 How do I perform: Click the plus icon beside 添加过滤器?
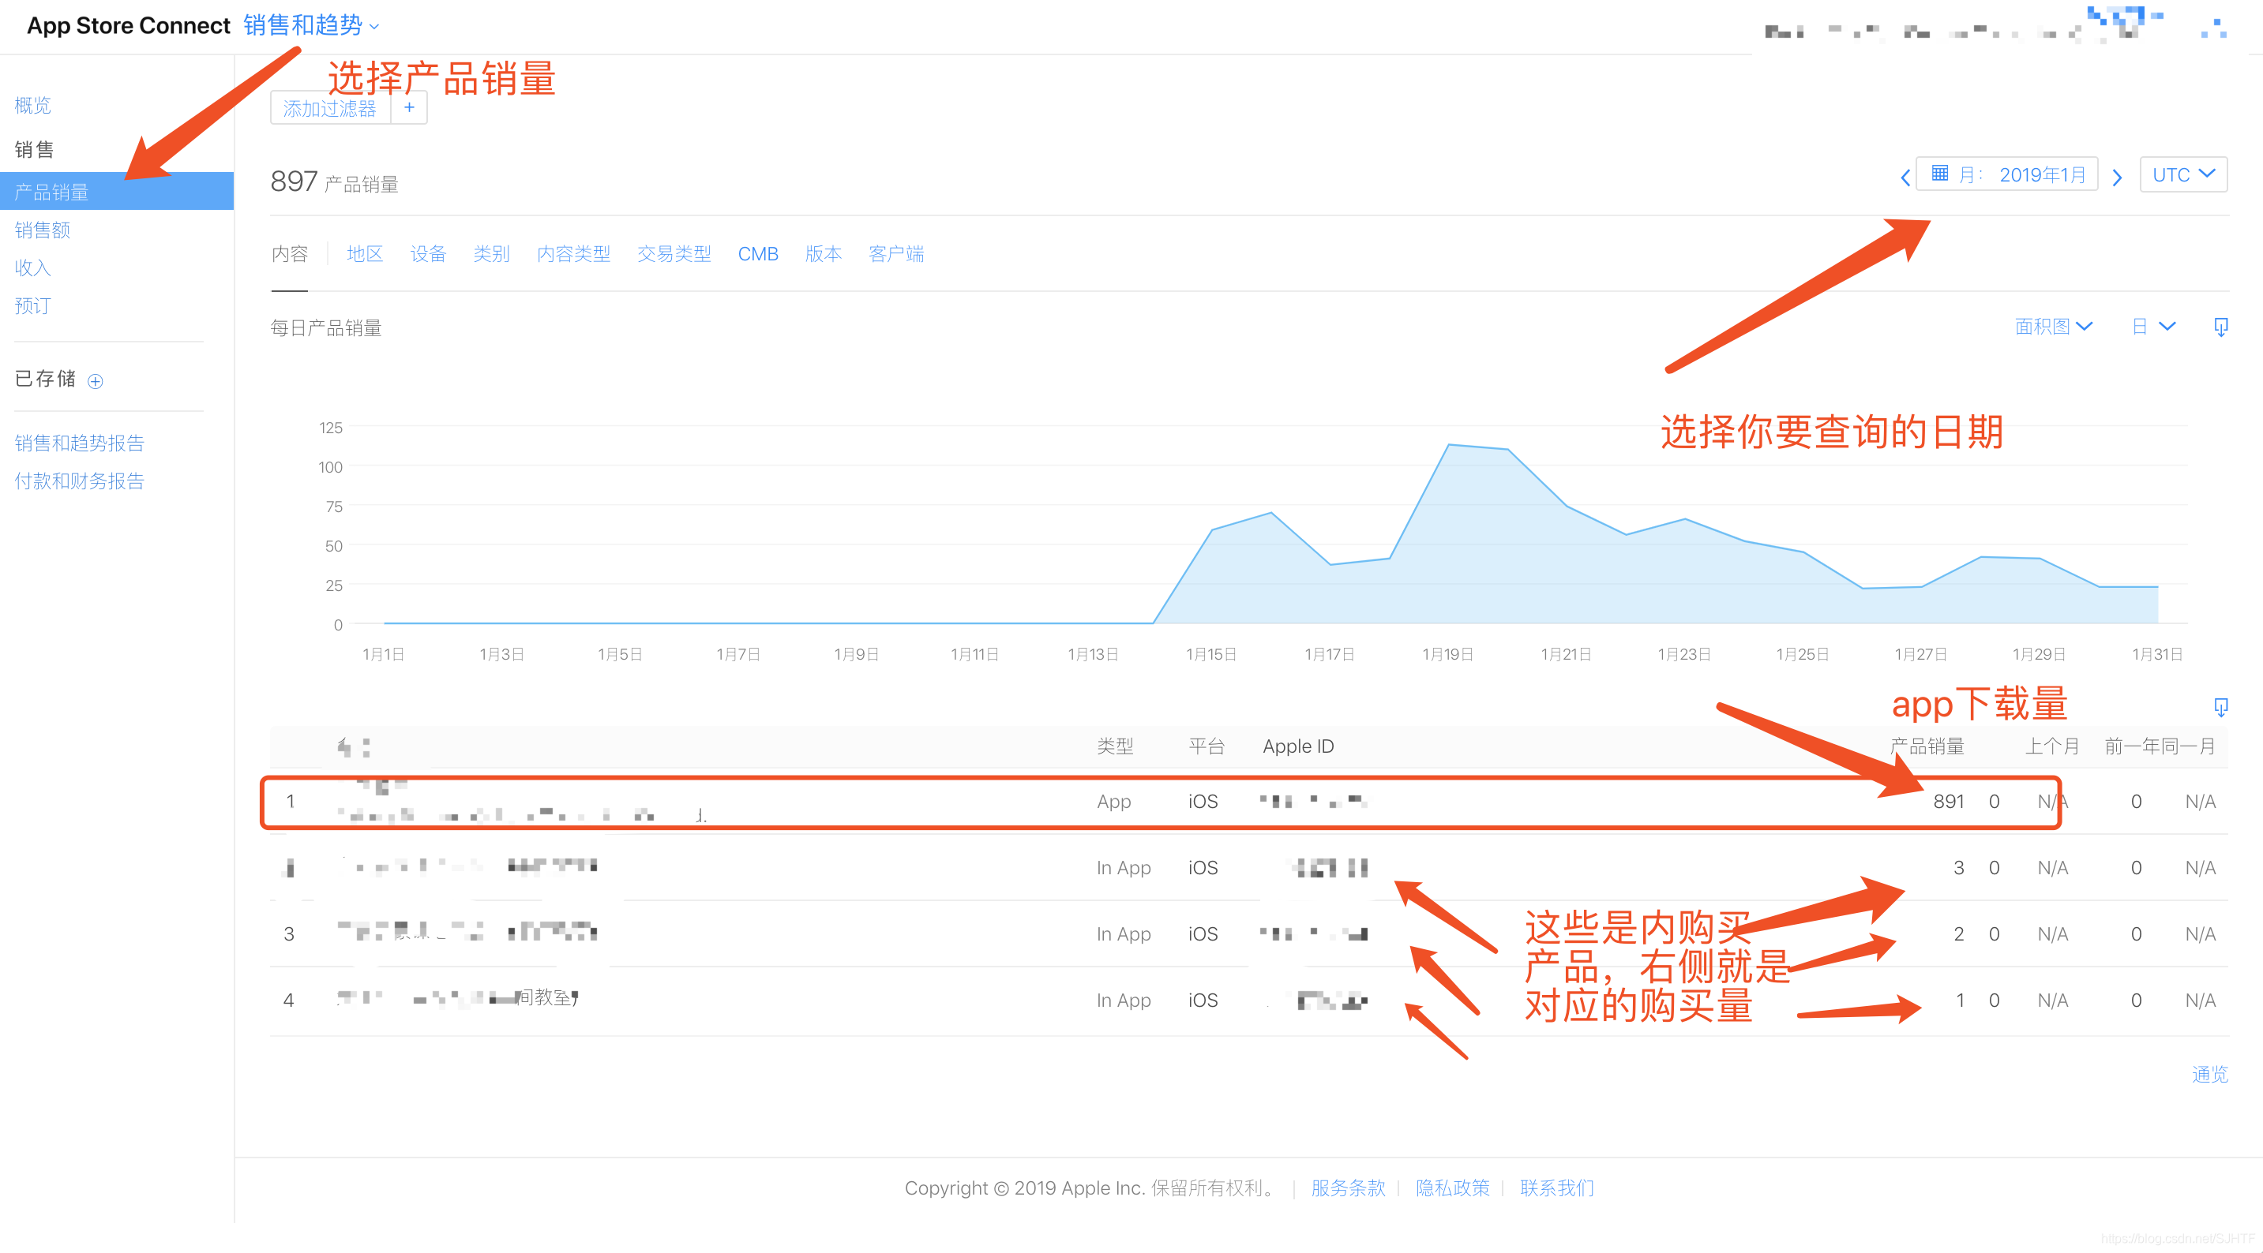pos(408,107)
